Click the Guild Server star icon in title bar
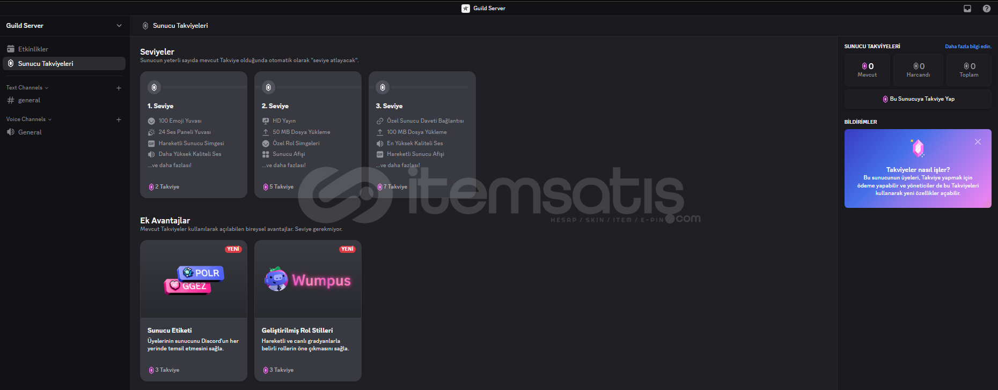998x390 pixels. (466, 9)
